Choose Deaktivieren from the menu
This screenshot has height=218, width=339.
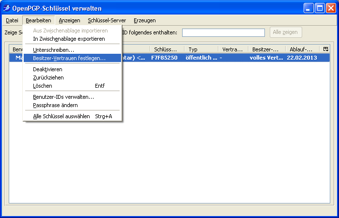tap(72, 69)
